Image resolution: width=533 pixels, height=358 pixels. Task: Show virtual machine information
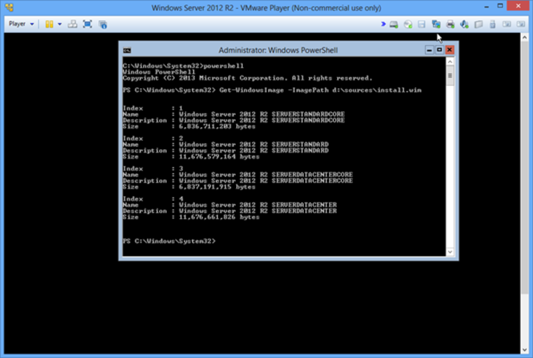[x=103, y=24]
